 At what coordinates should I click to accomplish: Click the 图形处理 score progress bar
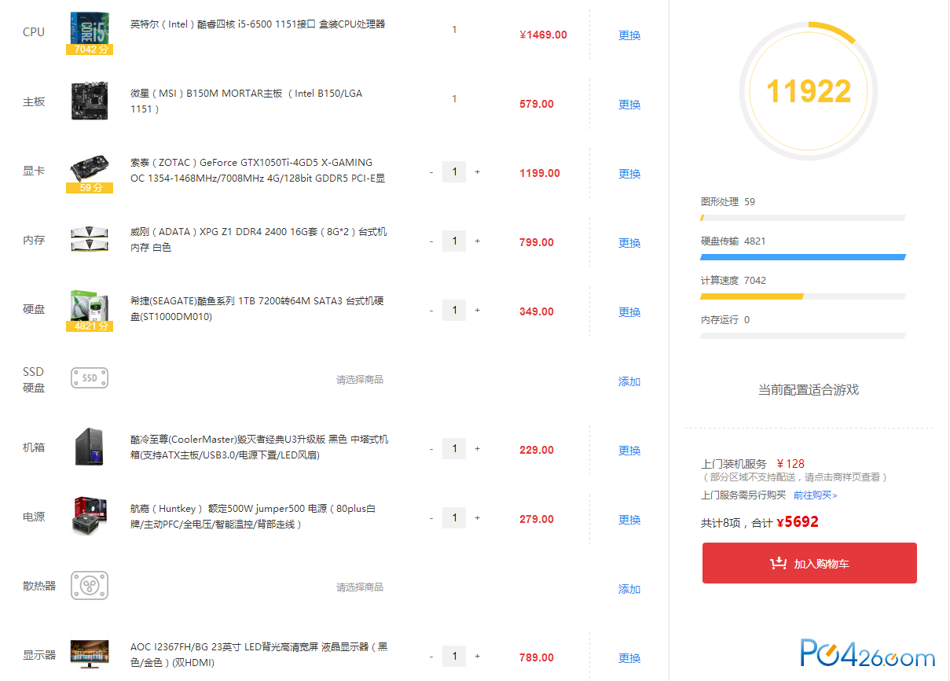[x=802, y=218]
